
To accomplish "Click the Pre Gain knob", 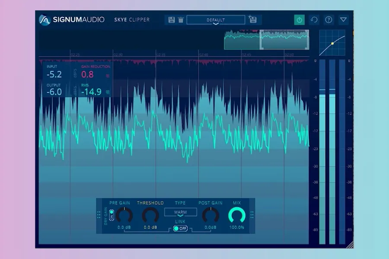I will click(124, 215).
